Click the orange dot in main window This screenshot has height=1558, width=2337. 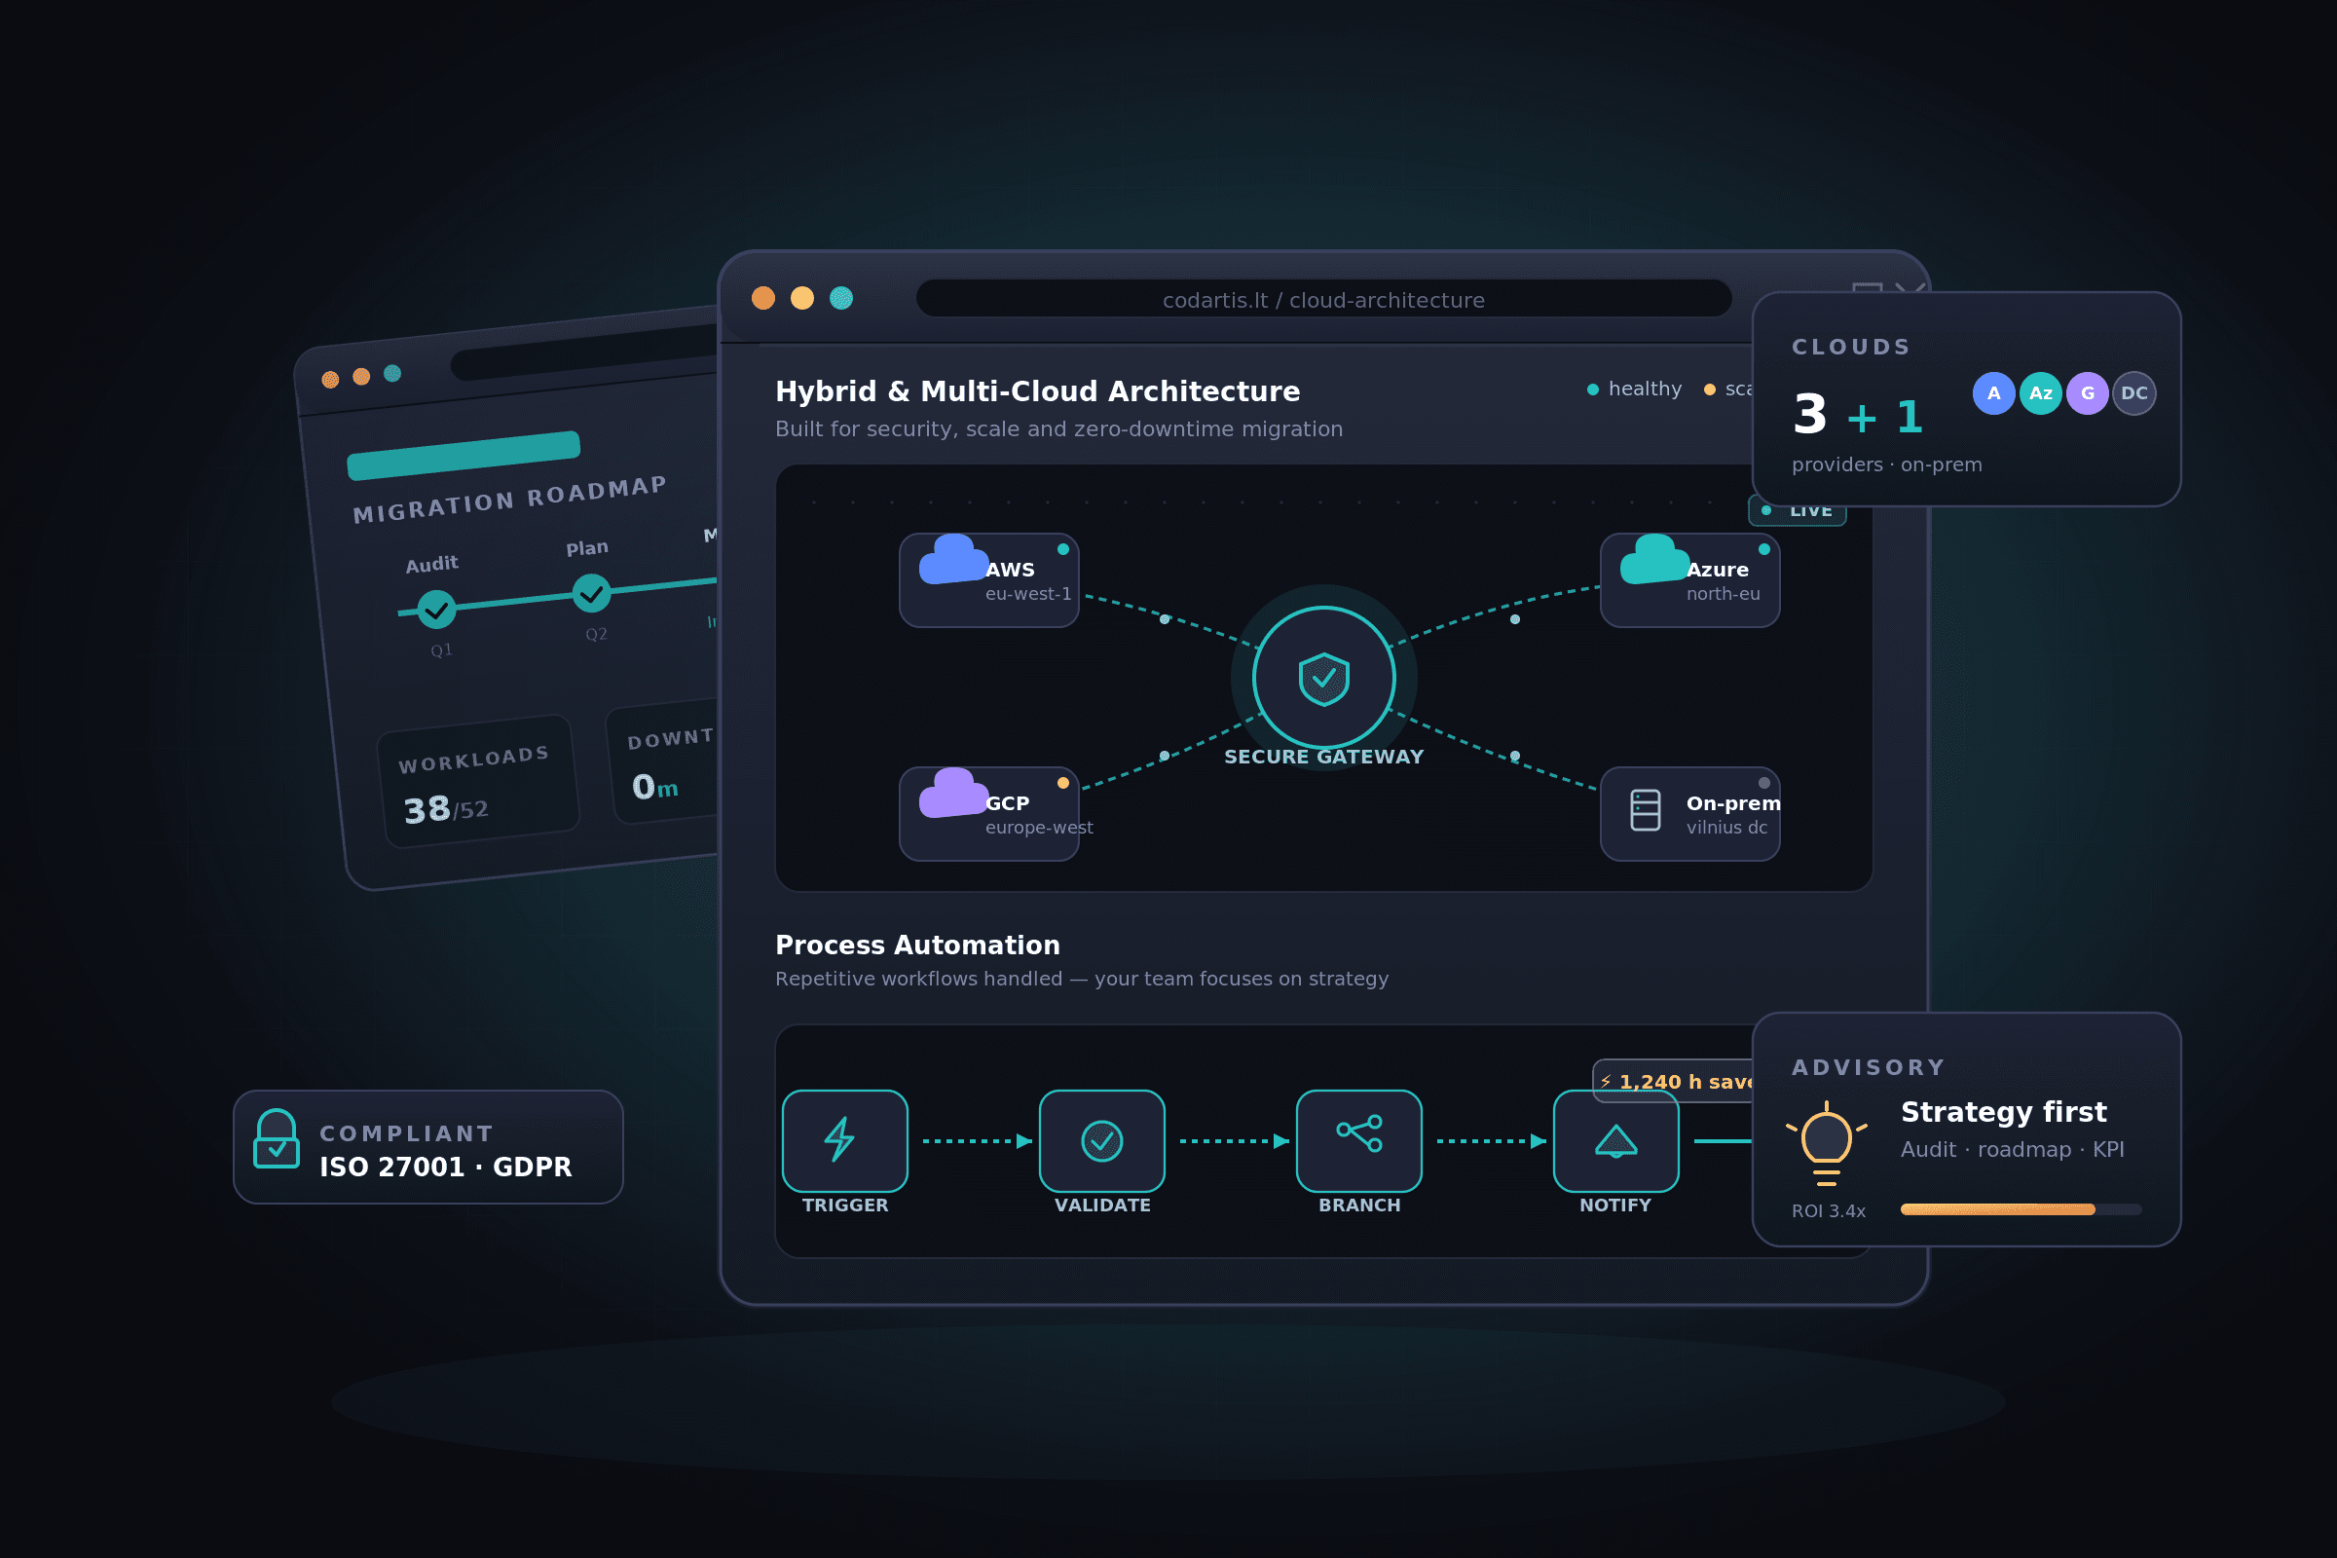(x=763, y=298)
